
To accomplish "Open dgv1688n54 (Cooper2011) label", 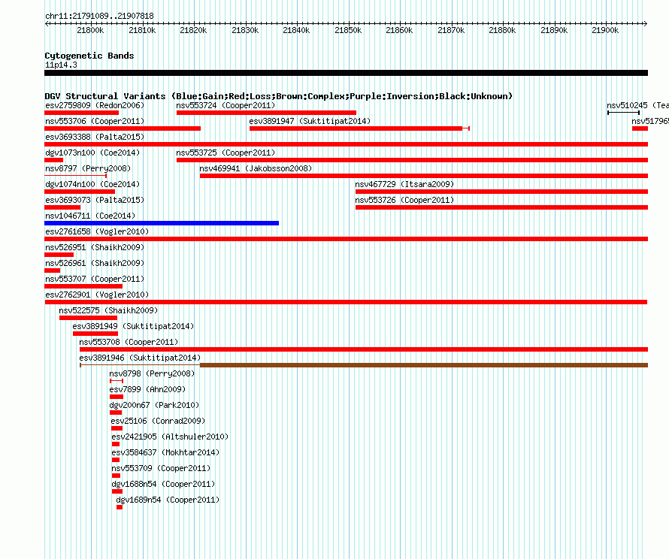I will pyautogui.click(x=163, y=484).
